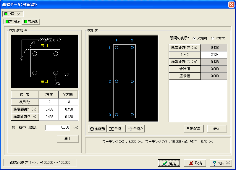Click the 自動配置 auto-placement button
The image size is (236, 170).
194,129
